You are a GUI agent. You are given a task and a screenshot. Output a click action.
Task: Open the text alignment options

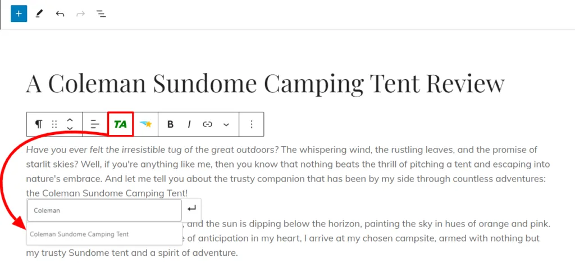[x=95, y=124]
